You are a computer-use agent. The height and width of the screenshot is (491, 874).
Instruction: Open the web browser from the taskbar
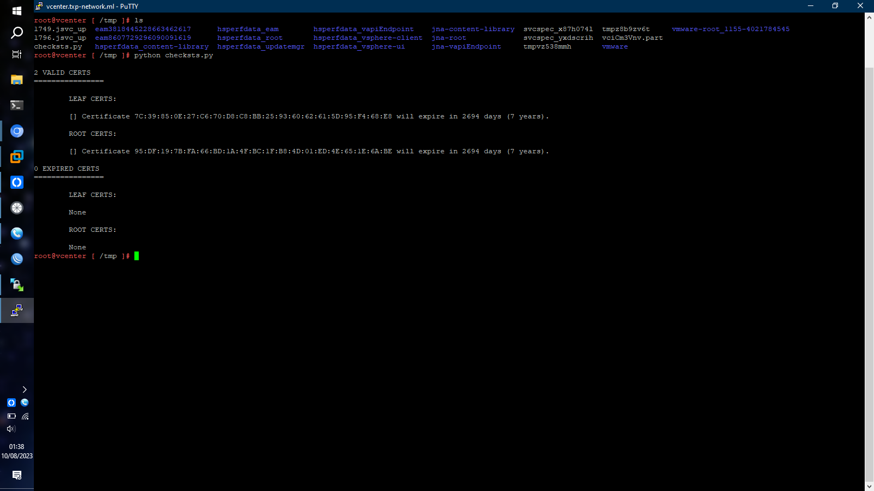17,131
